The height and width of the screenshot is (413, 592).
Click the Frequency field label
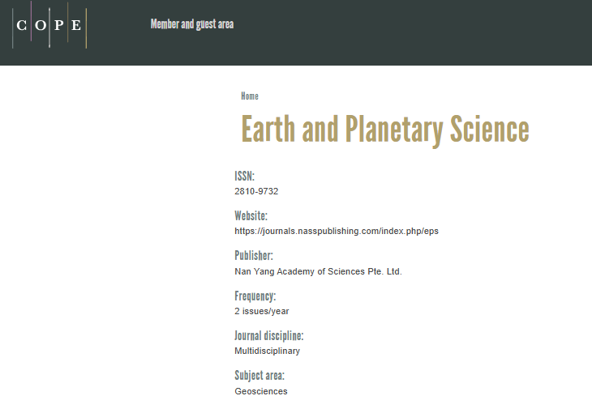pos(255,296)
